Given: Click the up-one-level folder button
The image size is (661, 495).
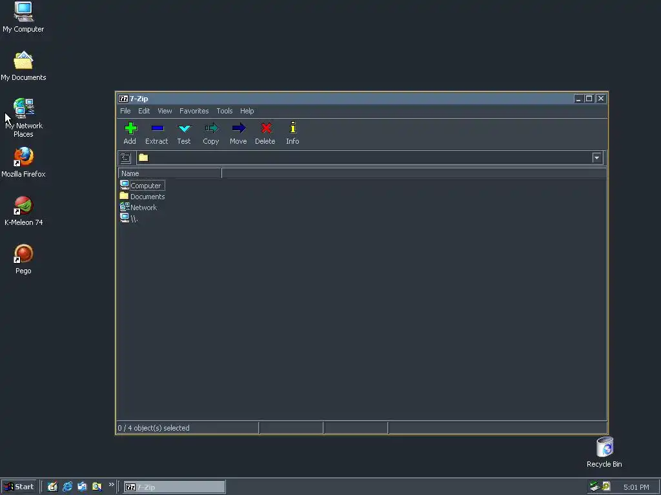Looking at the screenshot, I should pyautogui.click(x=125, y=158).
